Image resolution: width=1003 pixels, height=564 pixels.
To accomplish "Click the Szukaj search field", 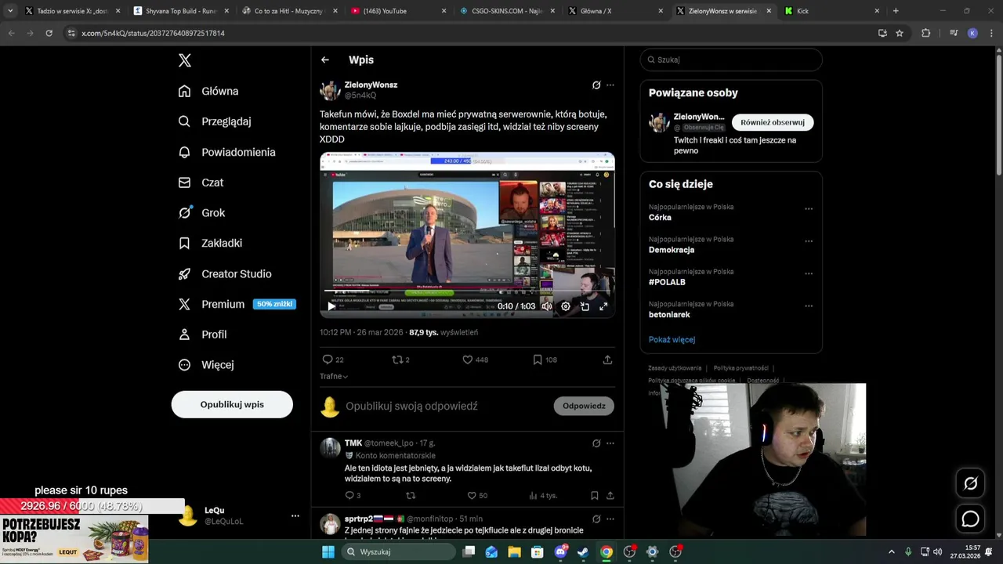I will (x=731, y=60).
